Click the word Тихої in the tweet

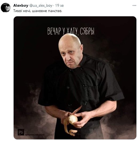click(18, 11)
